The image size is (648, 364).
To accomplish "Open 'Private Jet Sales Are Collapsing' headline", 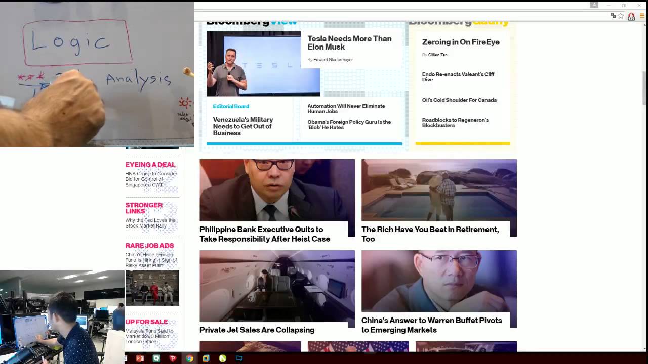I will 257,330.
